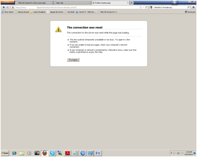
Task: Run search with the magnifier icon
Action: click(x=188, y=7)
